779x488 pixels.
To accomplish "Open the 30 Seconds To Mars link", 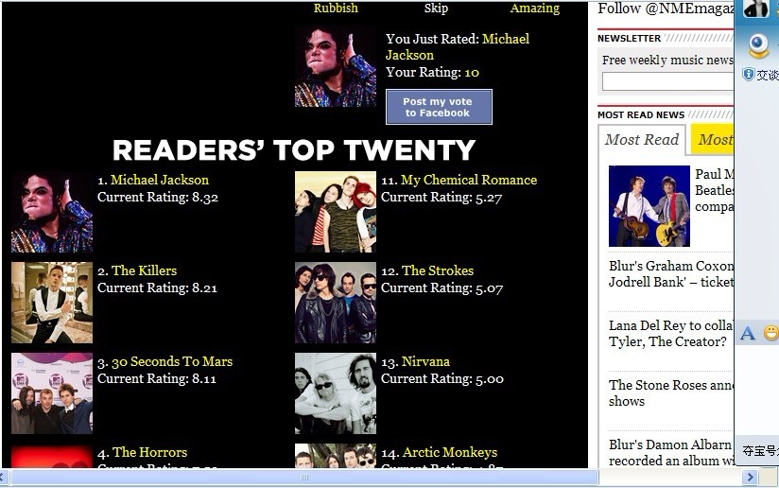I will tap(171, 361).
